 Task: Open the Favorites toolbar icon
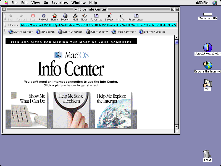(96, 17)
